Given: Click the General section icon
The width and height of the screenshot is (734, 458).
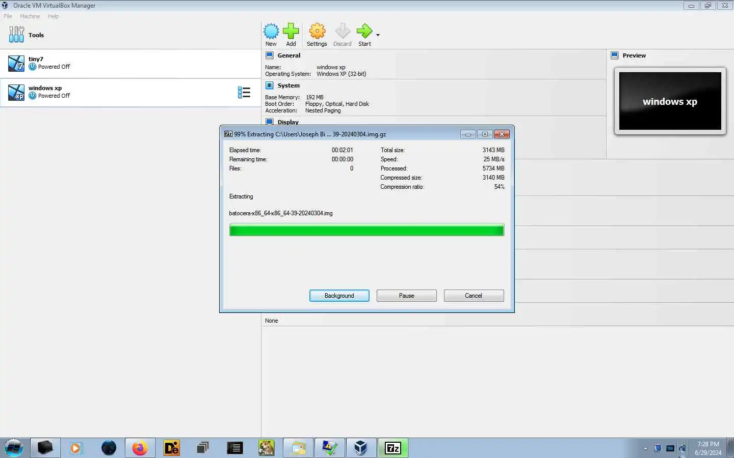Looking at the screenshot, I should coord(270,55).
